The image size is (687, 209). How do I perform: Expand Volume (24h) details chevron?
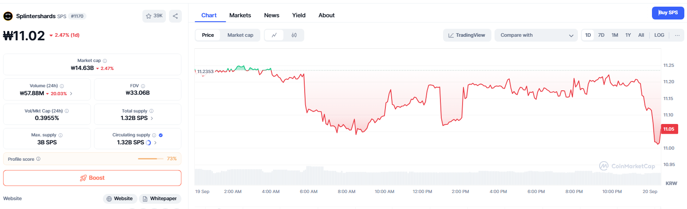point(71,93)
